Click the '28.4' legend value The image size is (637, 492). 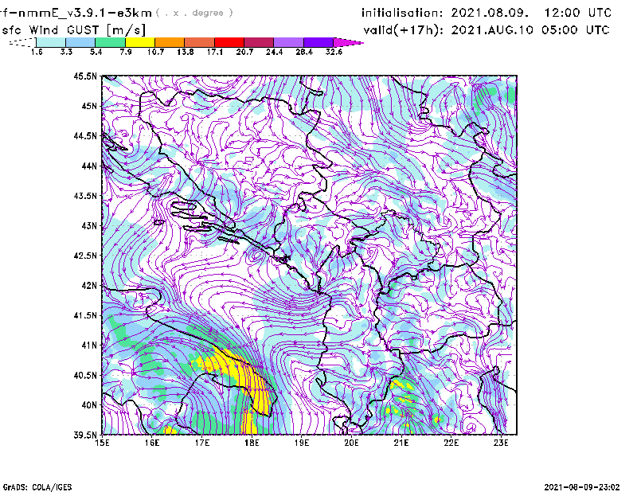304,52
